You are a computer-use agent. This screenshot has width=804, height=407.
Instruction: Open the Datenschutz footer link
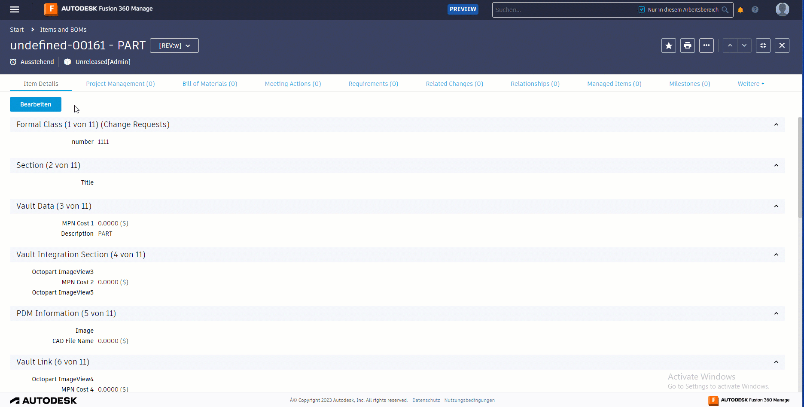pos(426,400)
